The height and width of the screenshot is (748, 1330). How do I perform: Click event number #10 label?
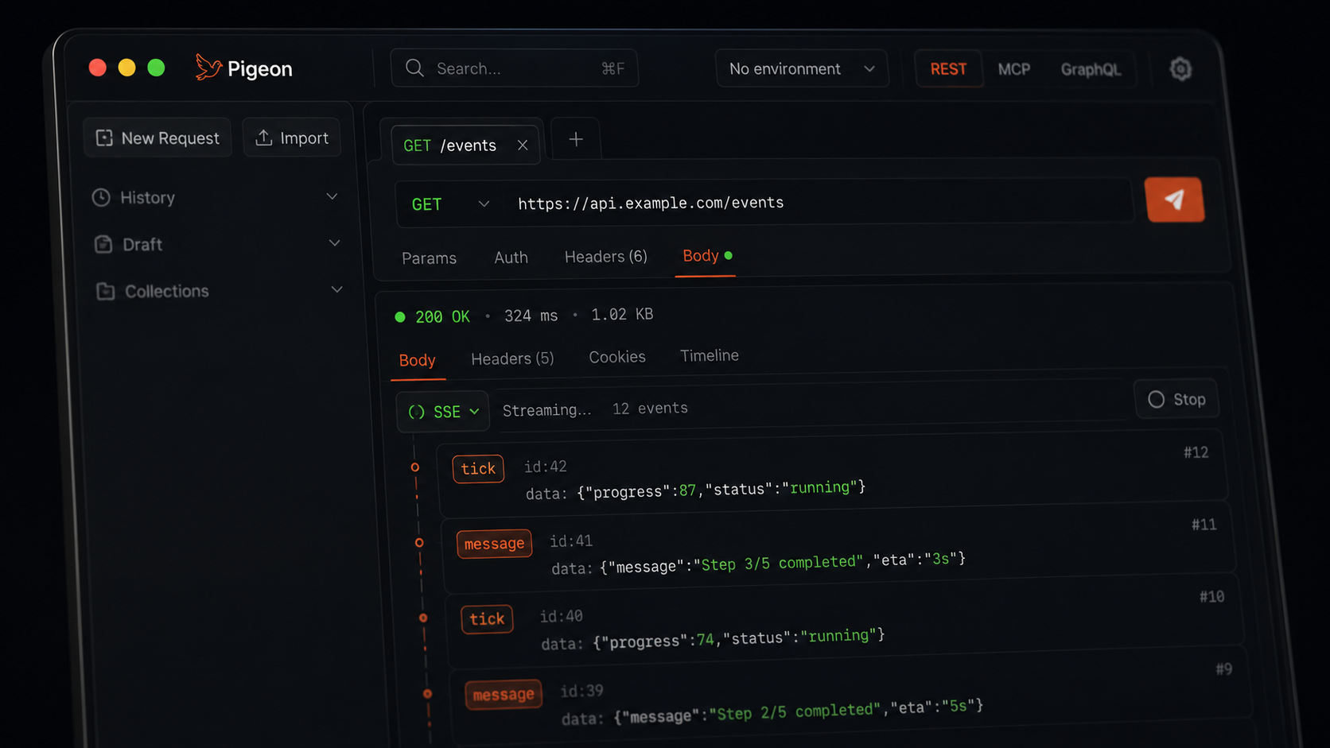(1212, 597)
